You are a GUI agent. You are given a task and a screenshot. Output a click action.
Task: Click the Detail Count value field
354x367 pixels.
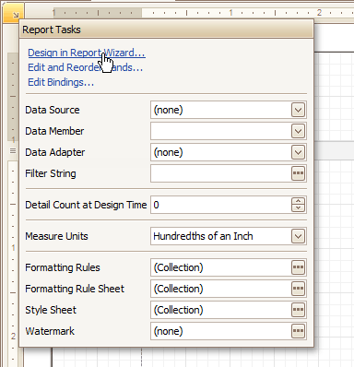pyautogui.click(x=220, y=205)
